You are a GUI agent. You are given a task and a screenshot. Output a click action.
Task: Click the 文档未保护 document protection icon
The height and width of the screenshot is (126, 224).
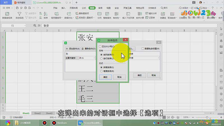(11, 117)
